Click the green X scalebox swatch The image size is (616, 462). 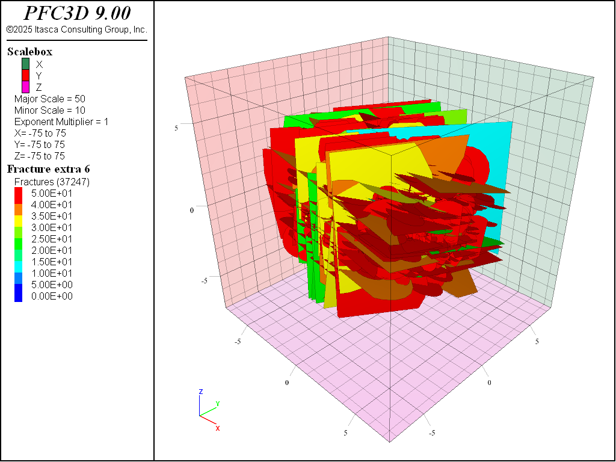click(x=25, y=64)
